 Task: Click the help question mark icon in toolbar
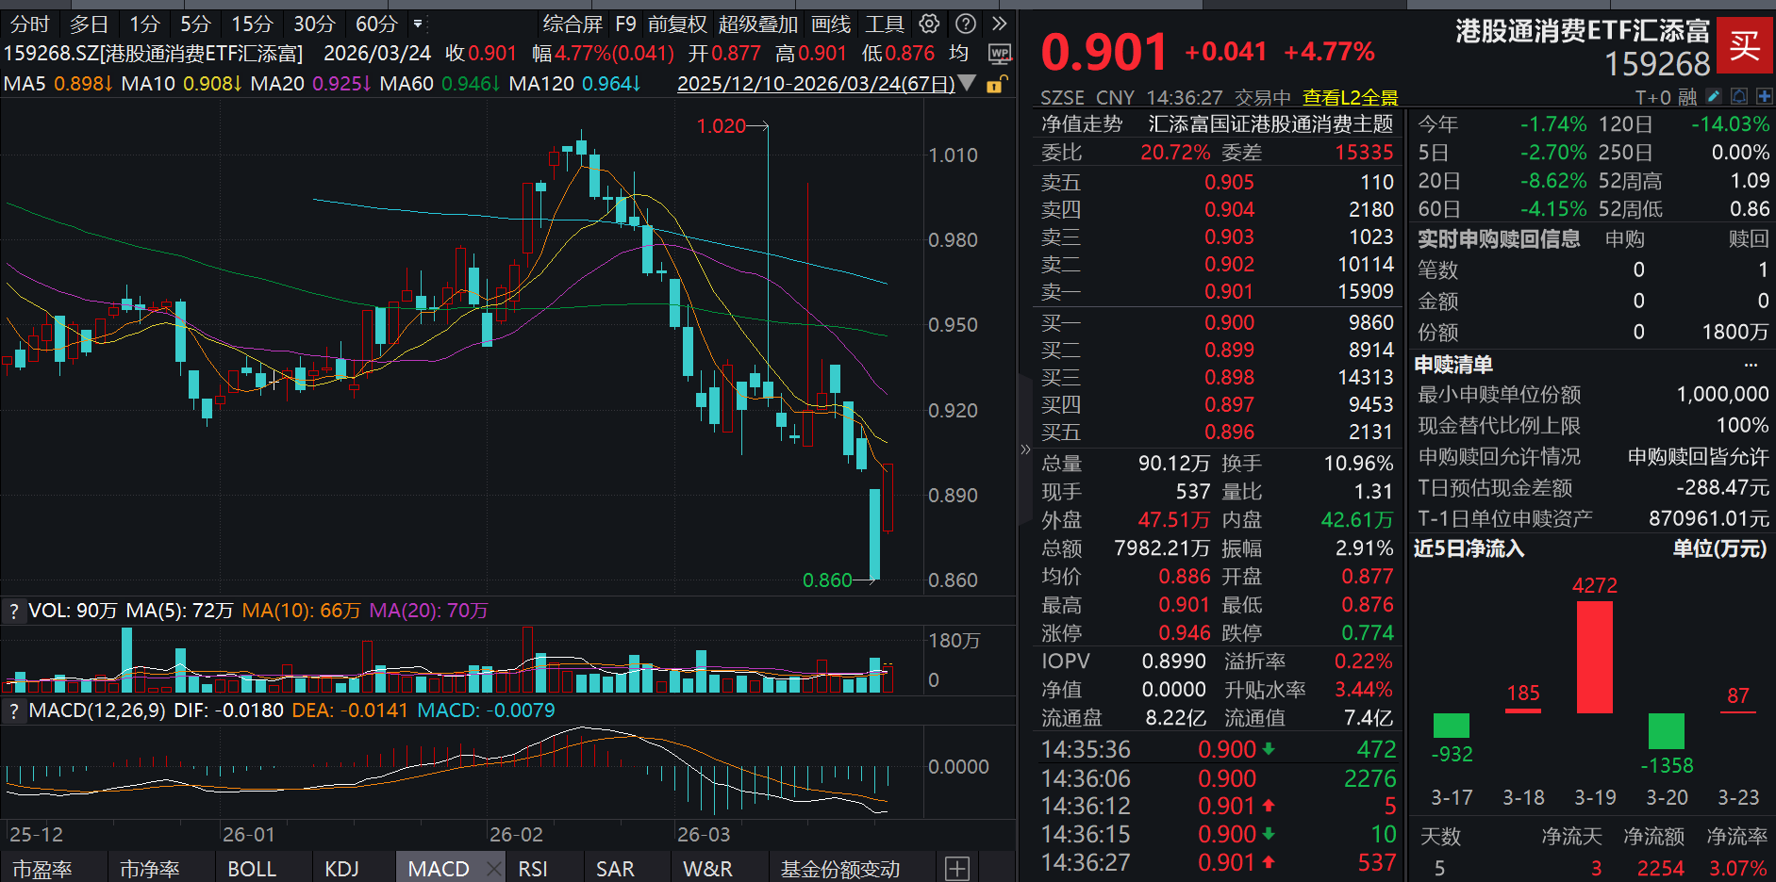(x=965, y=24)
